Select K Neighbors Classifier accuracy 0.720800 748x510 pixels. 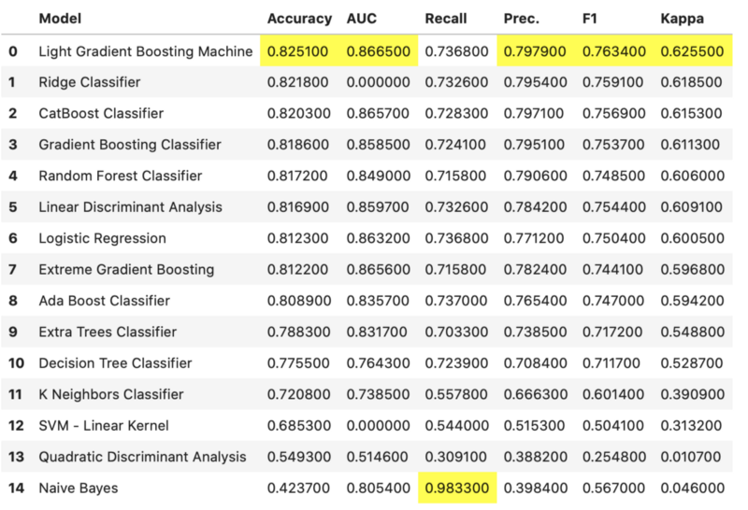298,394
